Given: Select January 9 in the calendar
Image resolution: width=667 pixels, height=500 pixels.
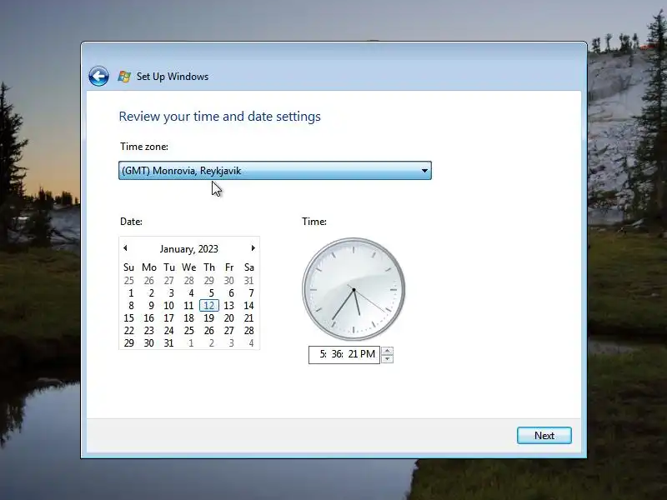Looking at the screenshot, I should (151, 306).
